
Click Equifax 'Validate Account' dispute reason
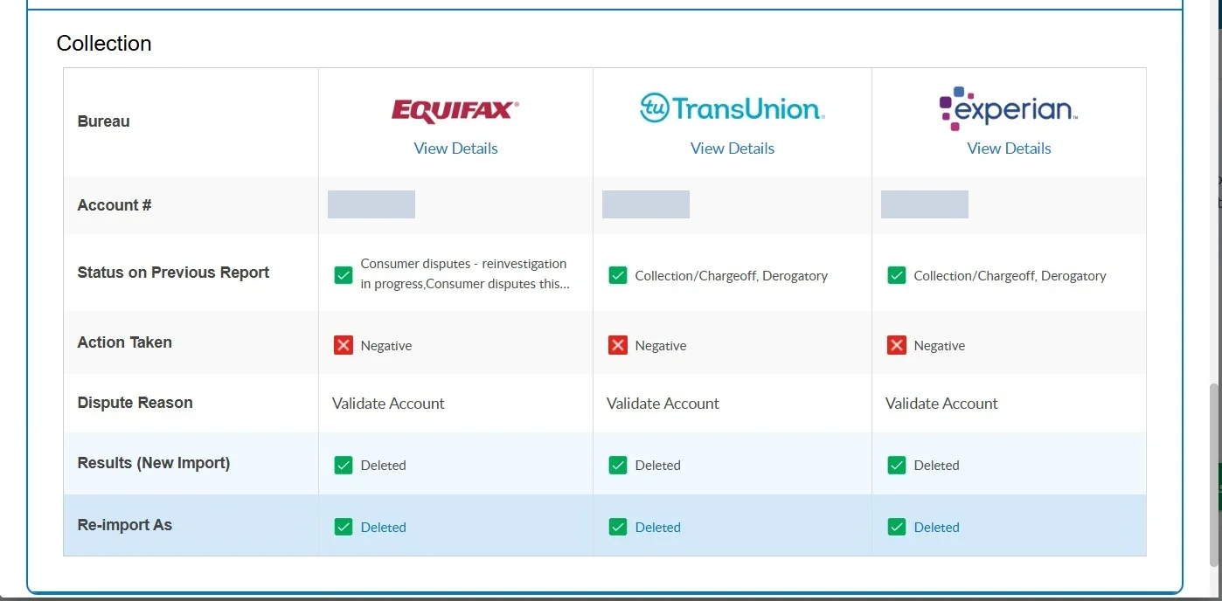(x=388, y=404)
